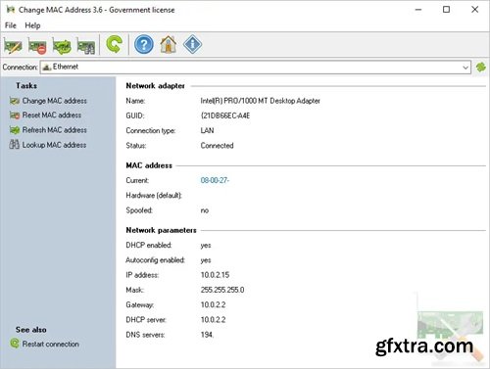490x369 pixels.
Task: Click the DHCP server label
Action: click(146, 320)
